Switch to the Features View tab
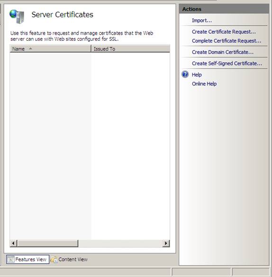The width and height of the screenshot is (272, 277). 27,259
